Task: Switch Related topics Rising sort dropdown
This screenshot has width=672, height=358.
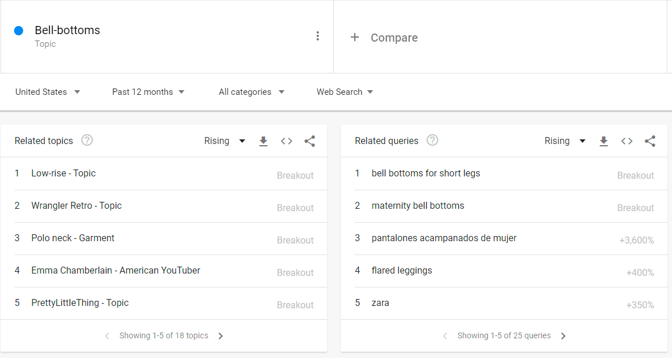Action: click(x=225, y=141)
